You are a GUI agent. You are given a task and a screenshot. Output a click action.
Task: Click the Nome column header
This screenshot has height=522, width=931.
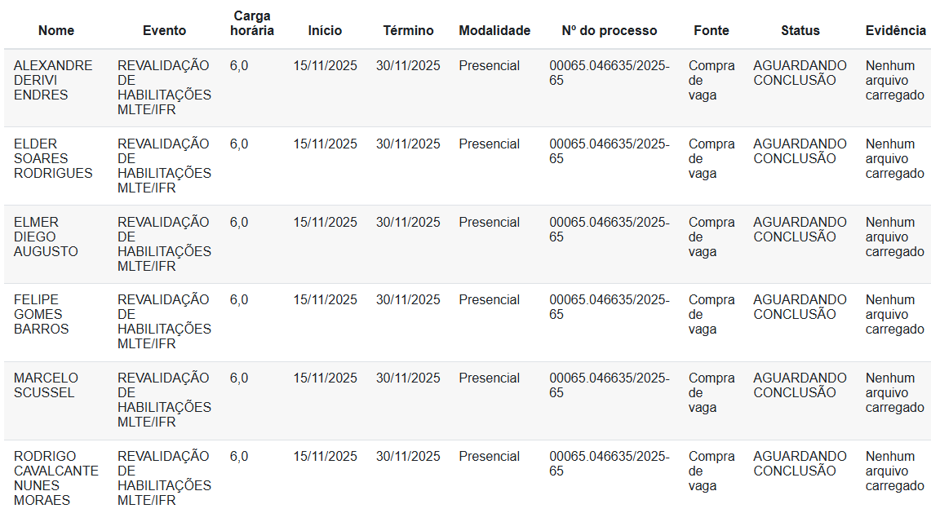coord(56,30)
